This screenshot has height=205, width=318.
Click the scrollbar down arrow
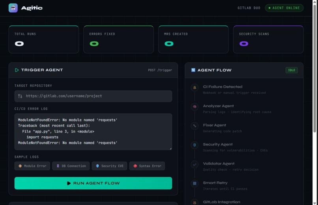(x=315, y=203)
